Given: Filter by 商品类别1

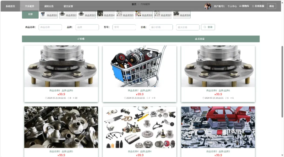Looking at the screenshot, I should pyautogui.click(x=49, y=14).
